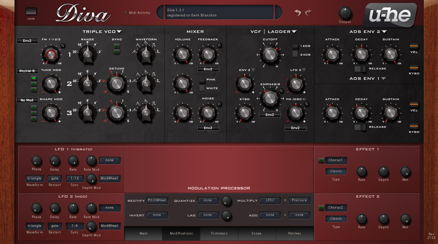Switch to the Trimmers tab
The width and height of the screenshot is (438, 244).
219,233
